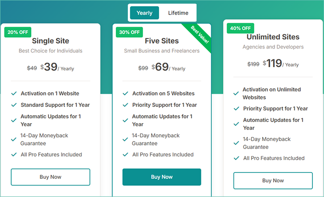Click Buy Now for Single Site plan

(50, 177)
